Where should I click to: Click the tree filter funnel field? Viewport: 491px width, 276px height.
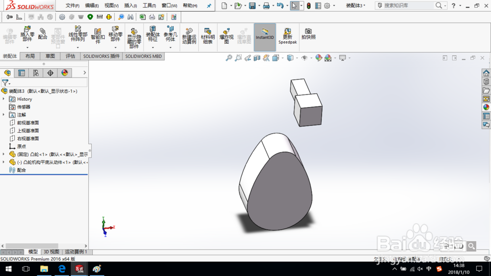tap(44, 83)
